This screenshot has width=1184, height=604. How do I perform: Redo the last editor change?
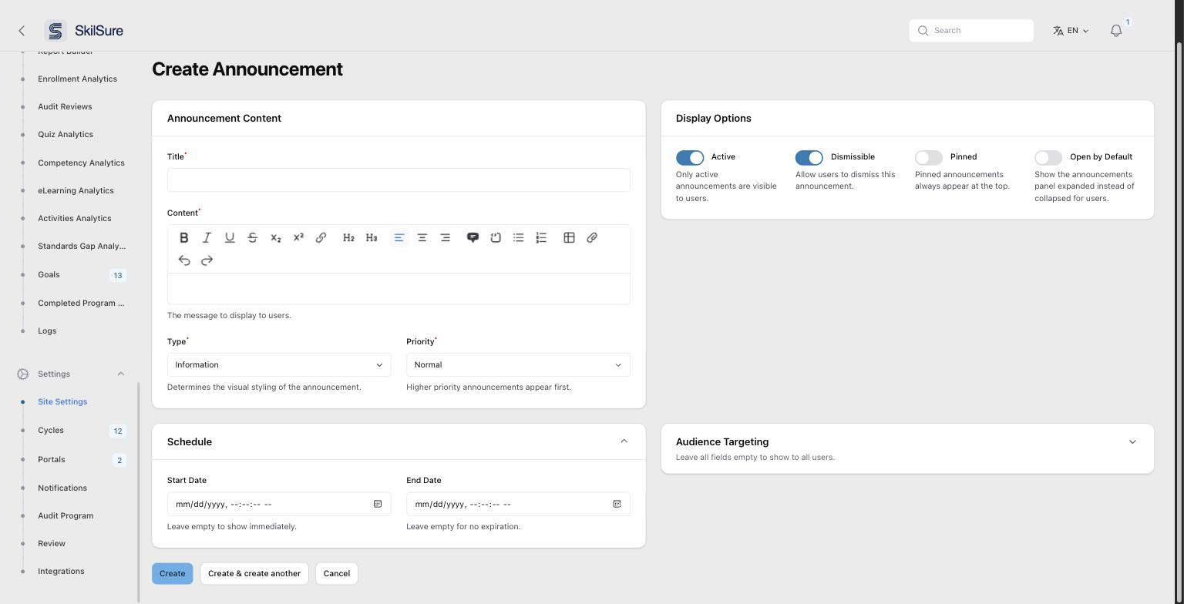[207, 260]
